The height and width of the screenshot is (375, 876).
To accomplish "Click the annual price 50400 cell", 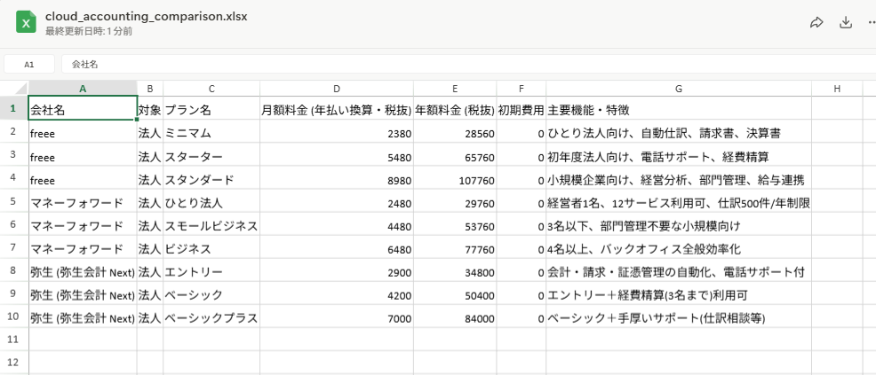I will (x=455, y=293).
